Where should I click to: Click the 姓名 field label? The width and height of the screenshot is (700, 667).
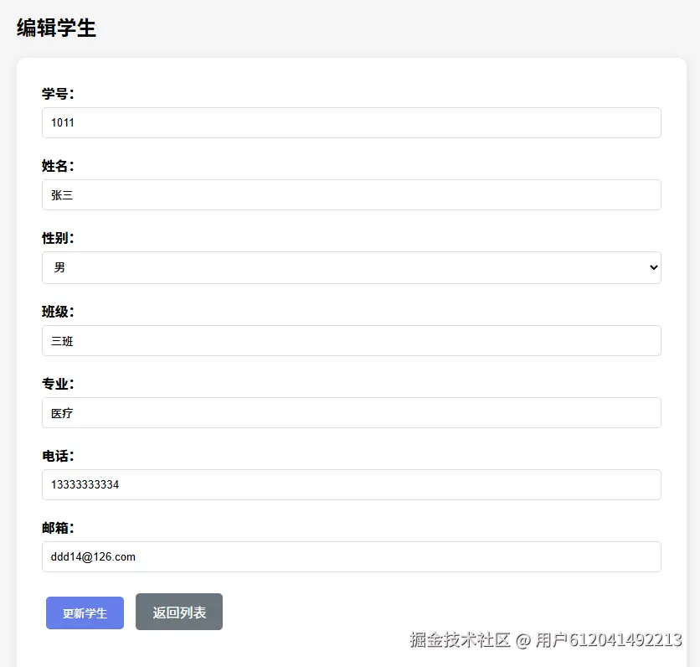click(x=55, y=166)
